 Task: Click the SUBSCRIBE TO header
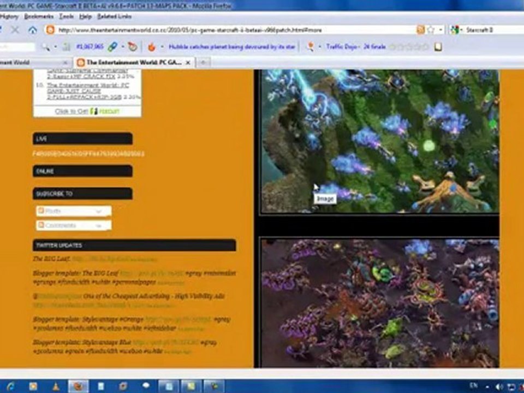(x=82, y=193)
